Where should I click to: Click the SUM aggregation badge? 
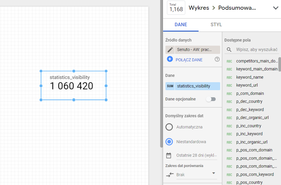click(x=170, y=86)
